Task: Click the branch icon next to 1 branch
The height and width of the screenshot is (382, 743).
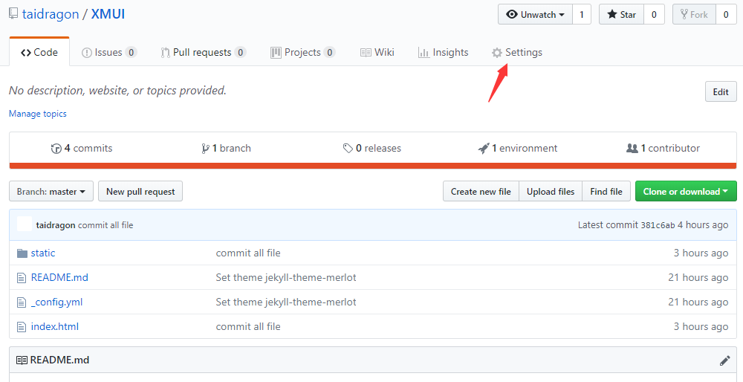Action: tap(205, 149)
